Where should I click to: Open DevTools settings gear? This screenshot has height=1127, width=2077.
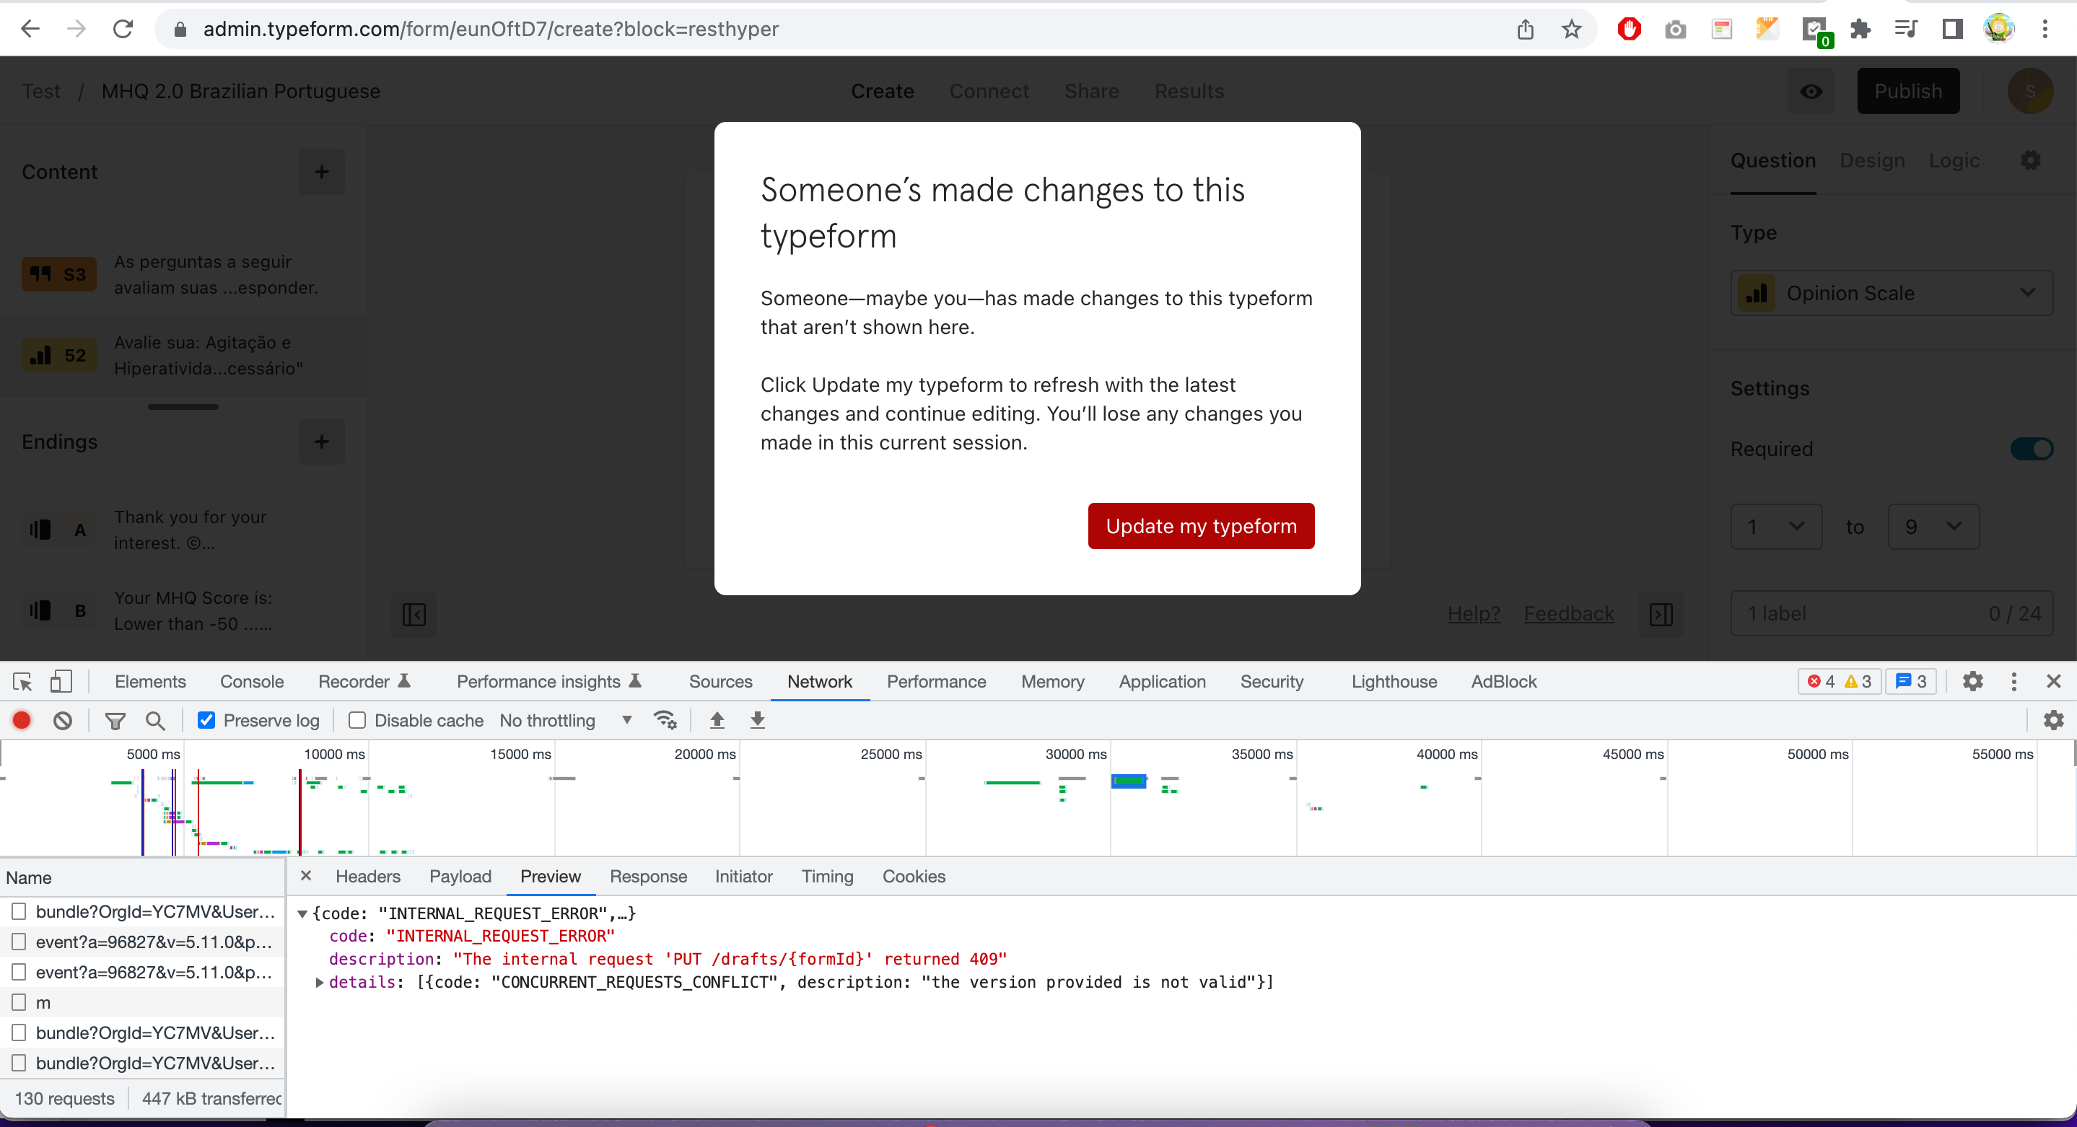(1972, 682)
